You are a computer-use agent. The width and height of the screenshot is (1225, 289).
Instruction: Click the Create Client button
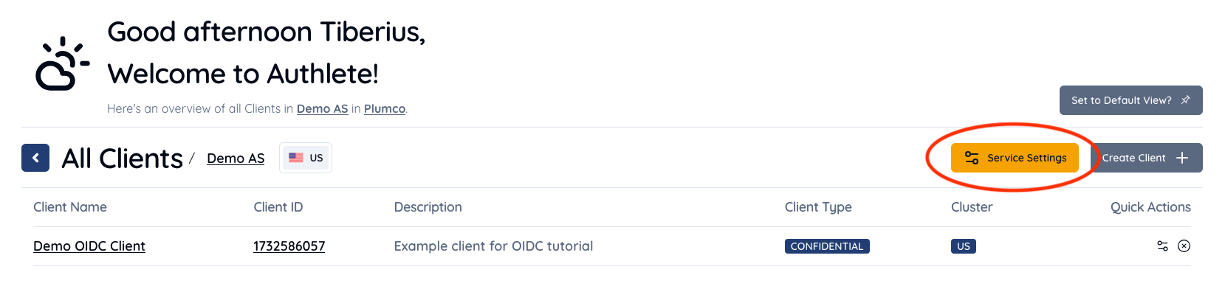point(1146,158)
